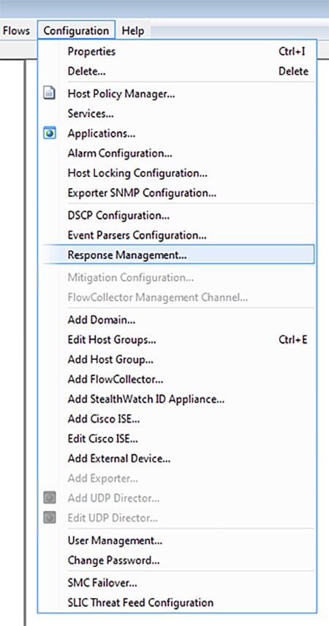Click the Host Policy Manager document icon
The width and height of the screenshot is (329, 626).
point(50,94)
